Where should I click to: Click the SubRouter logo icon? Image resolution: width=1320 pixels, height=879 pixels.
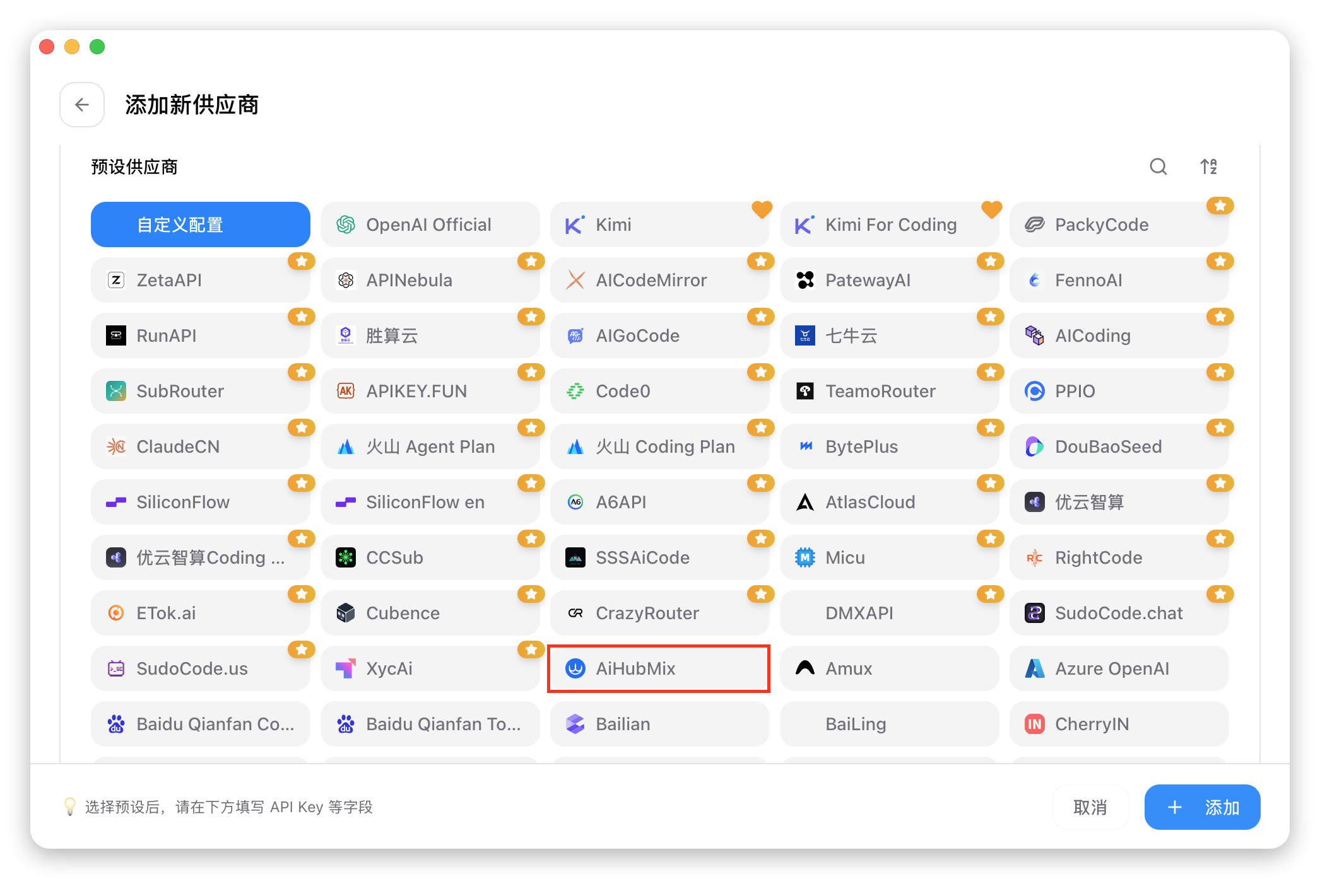tap(116, 391)
